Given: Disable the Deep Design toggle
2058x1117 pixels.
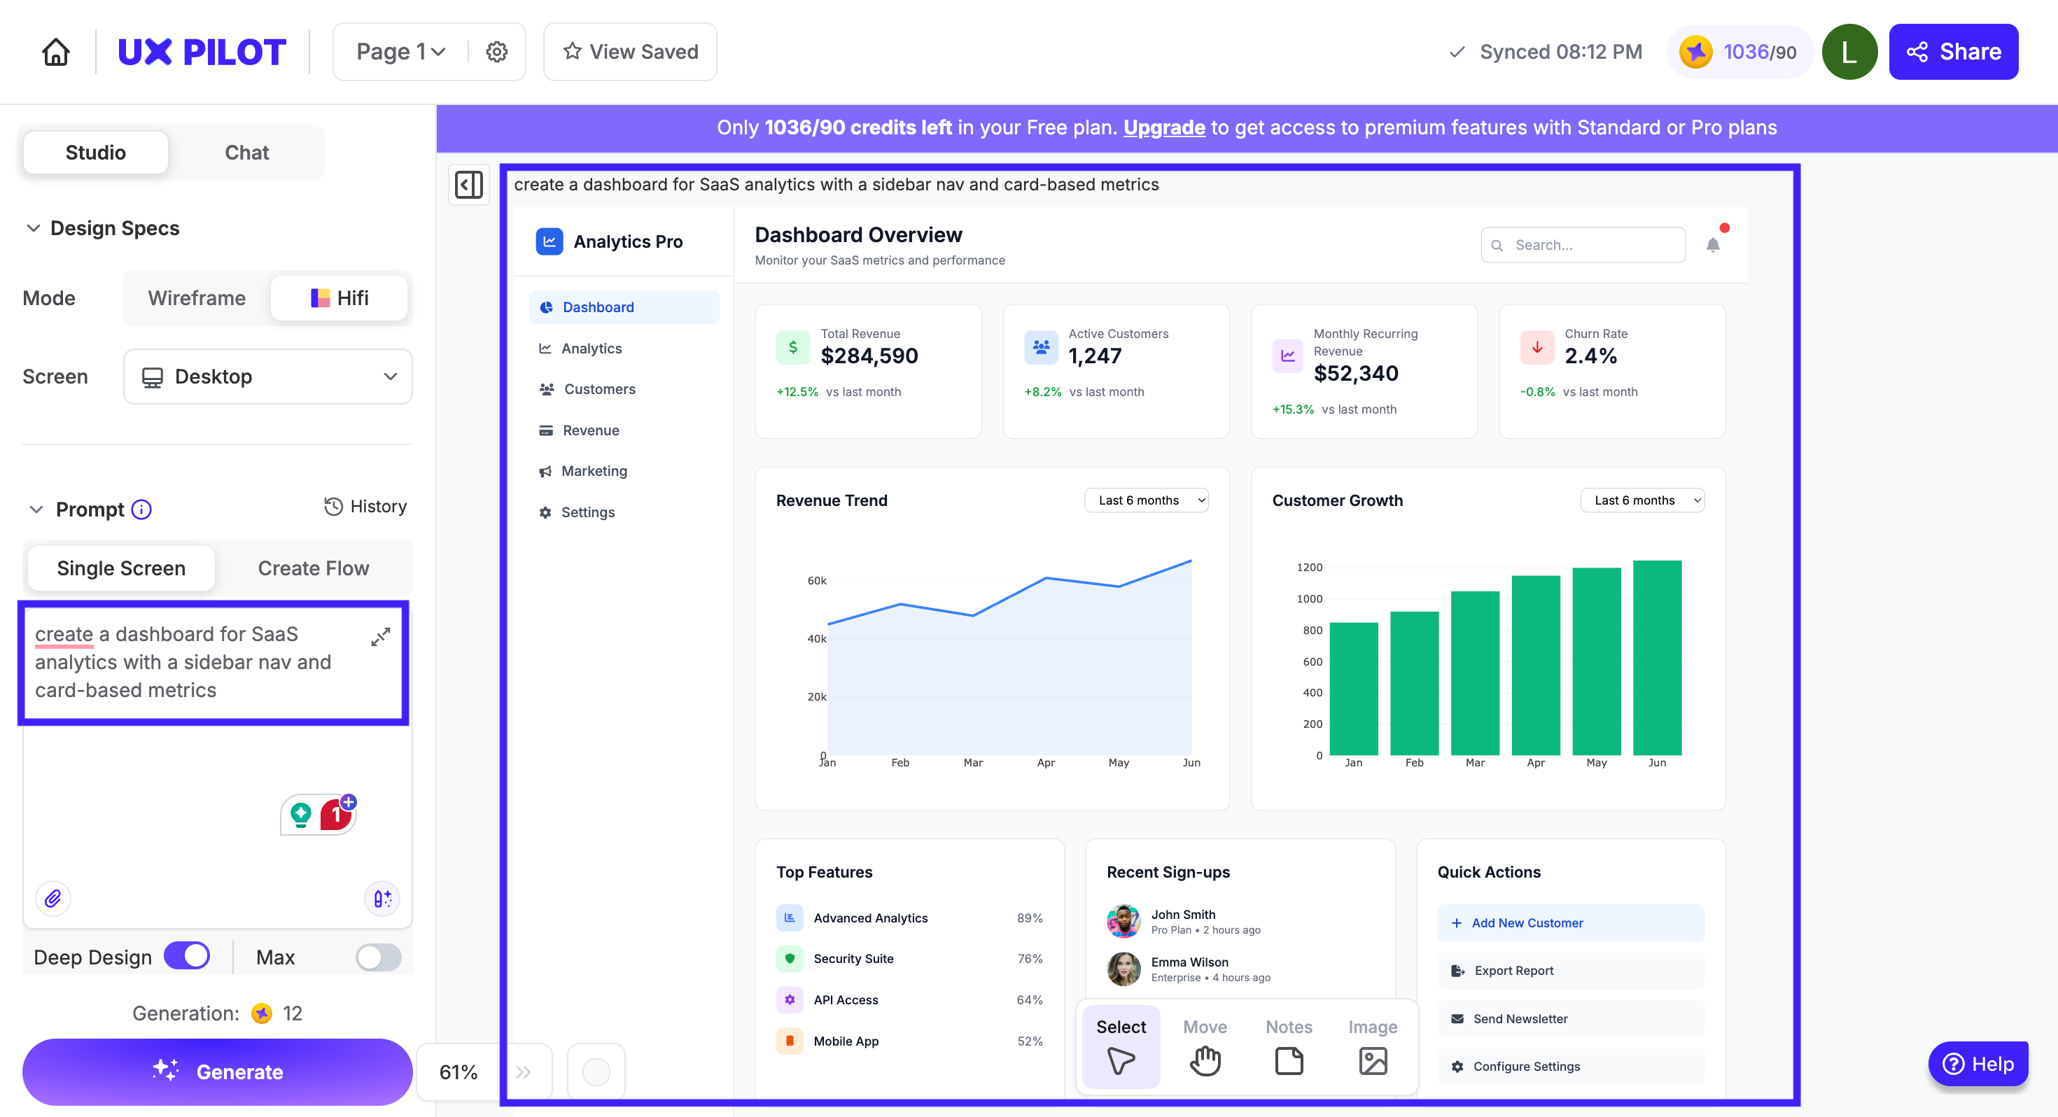Looking at the screenshot, I should coord(187,957).
